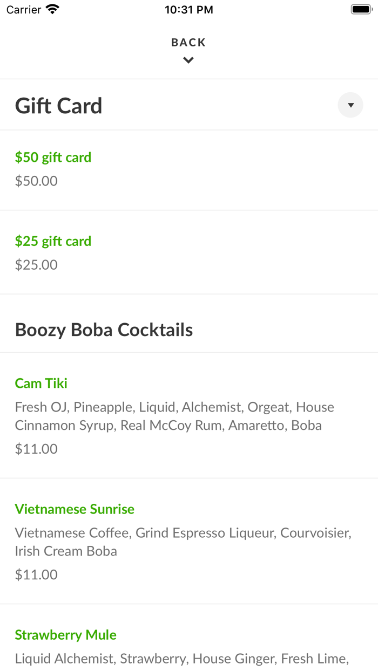Select the $25 gift card item
378x671 pixels.
(53, 241)
